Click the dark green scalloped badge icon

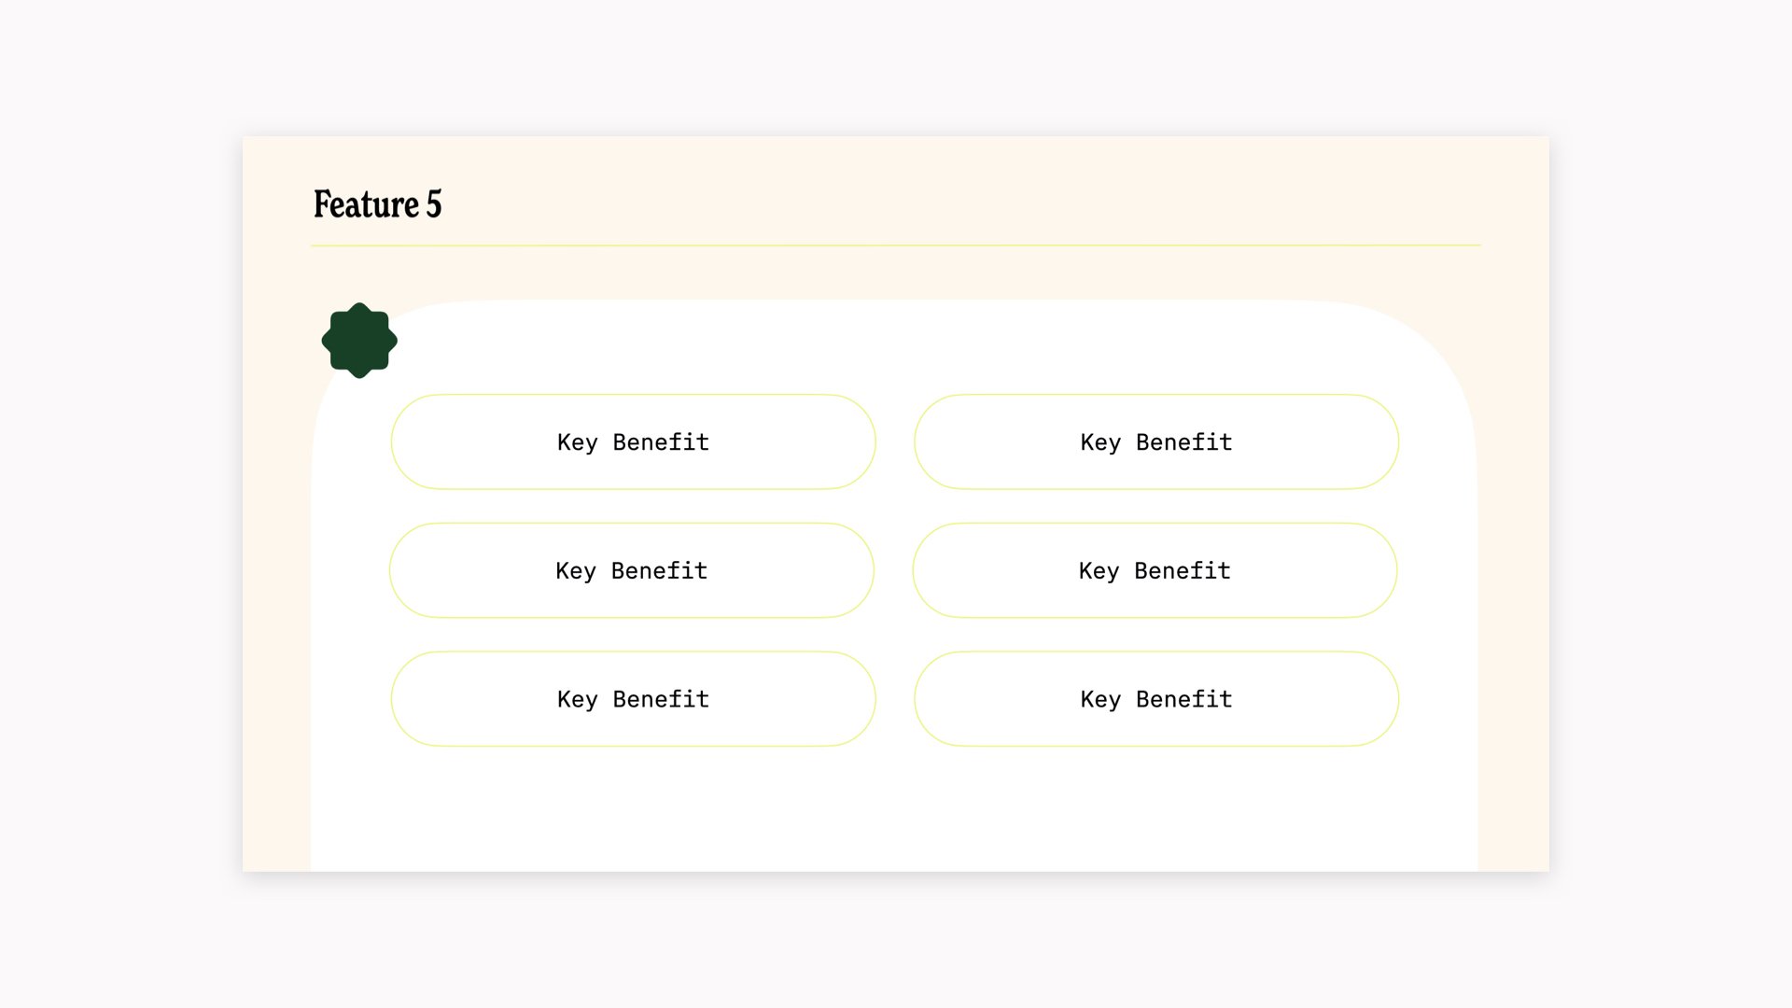[359, 341]
